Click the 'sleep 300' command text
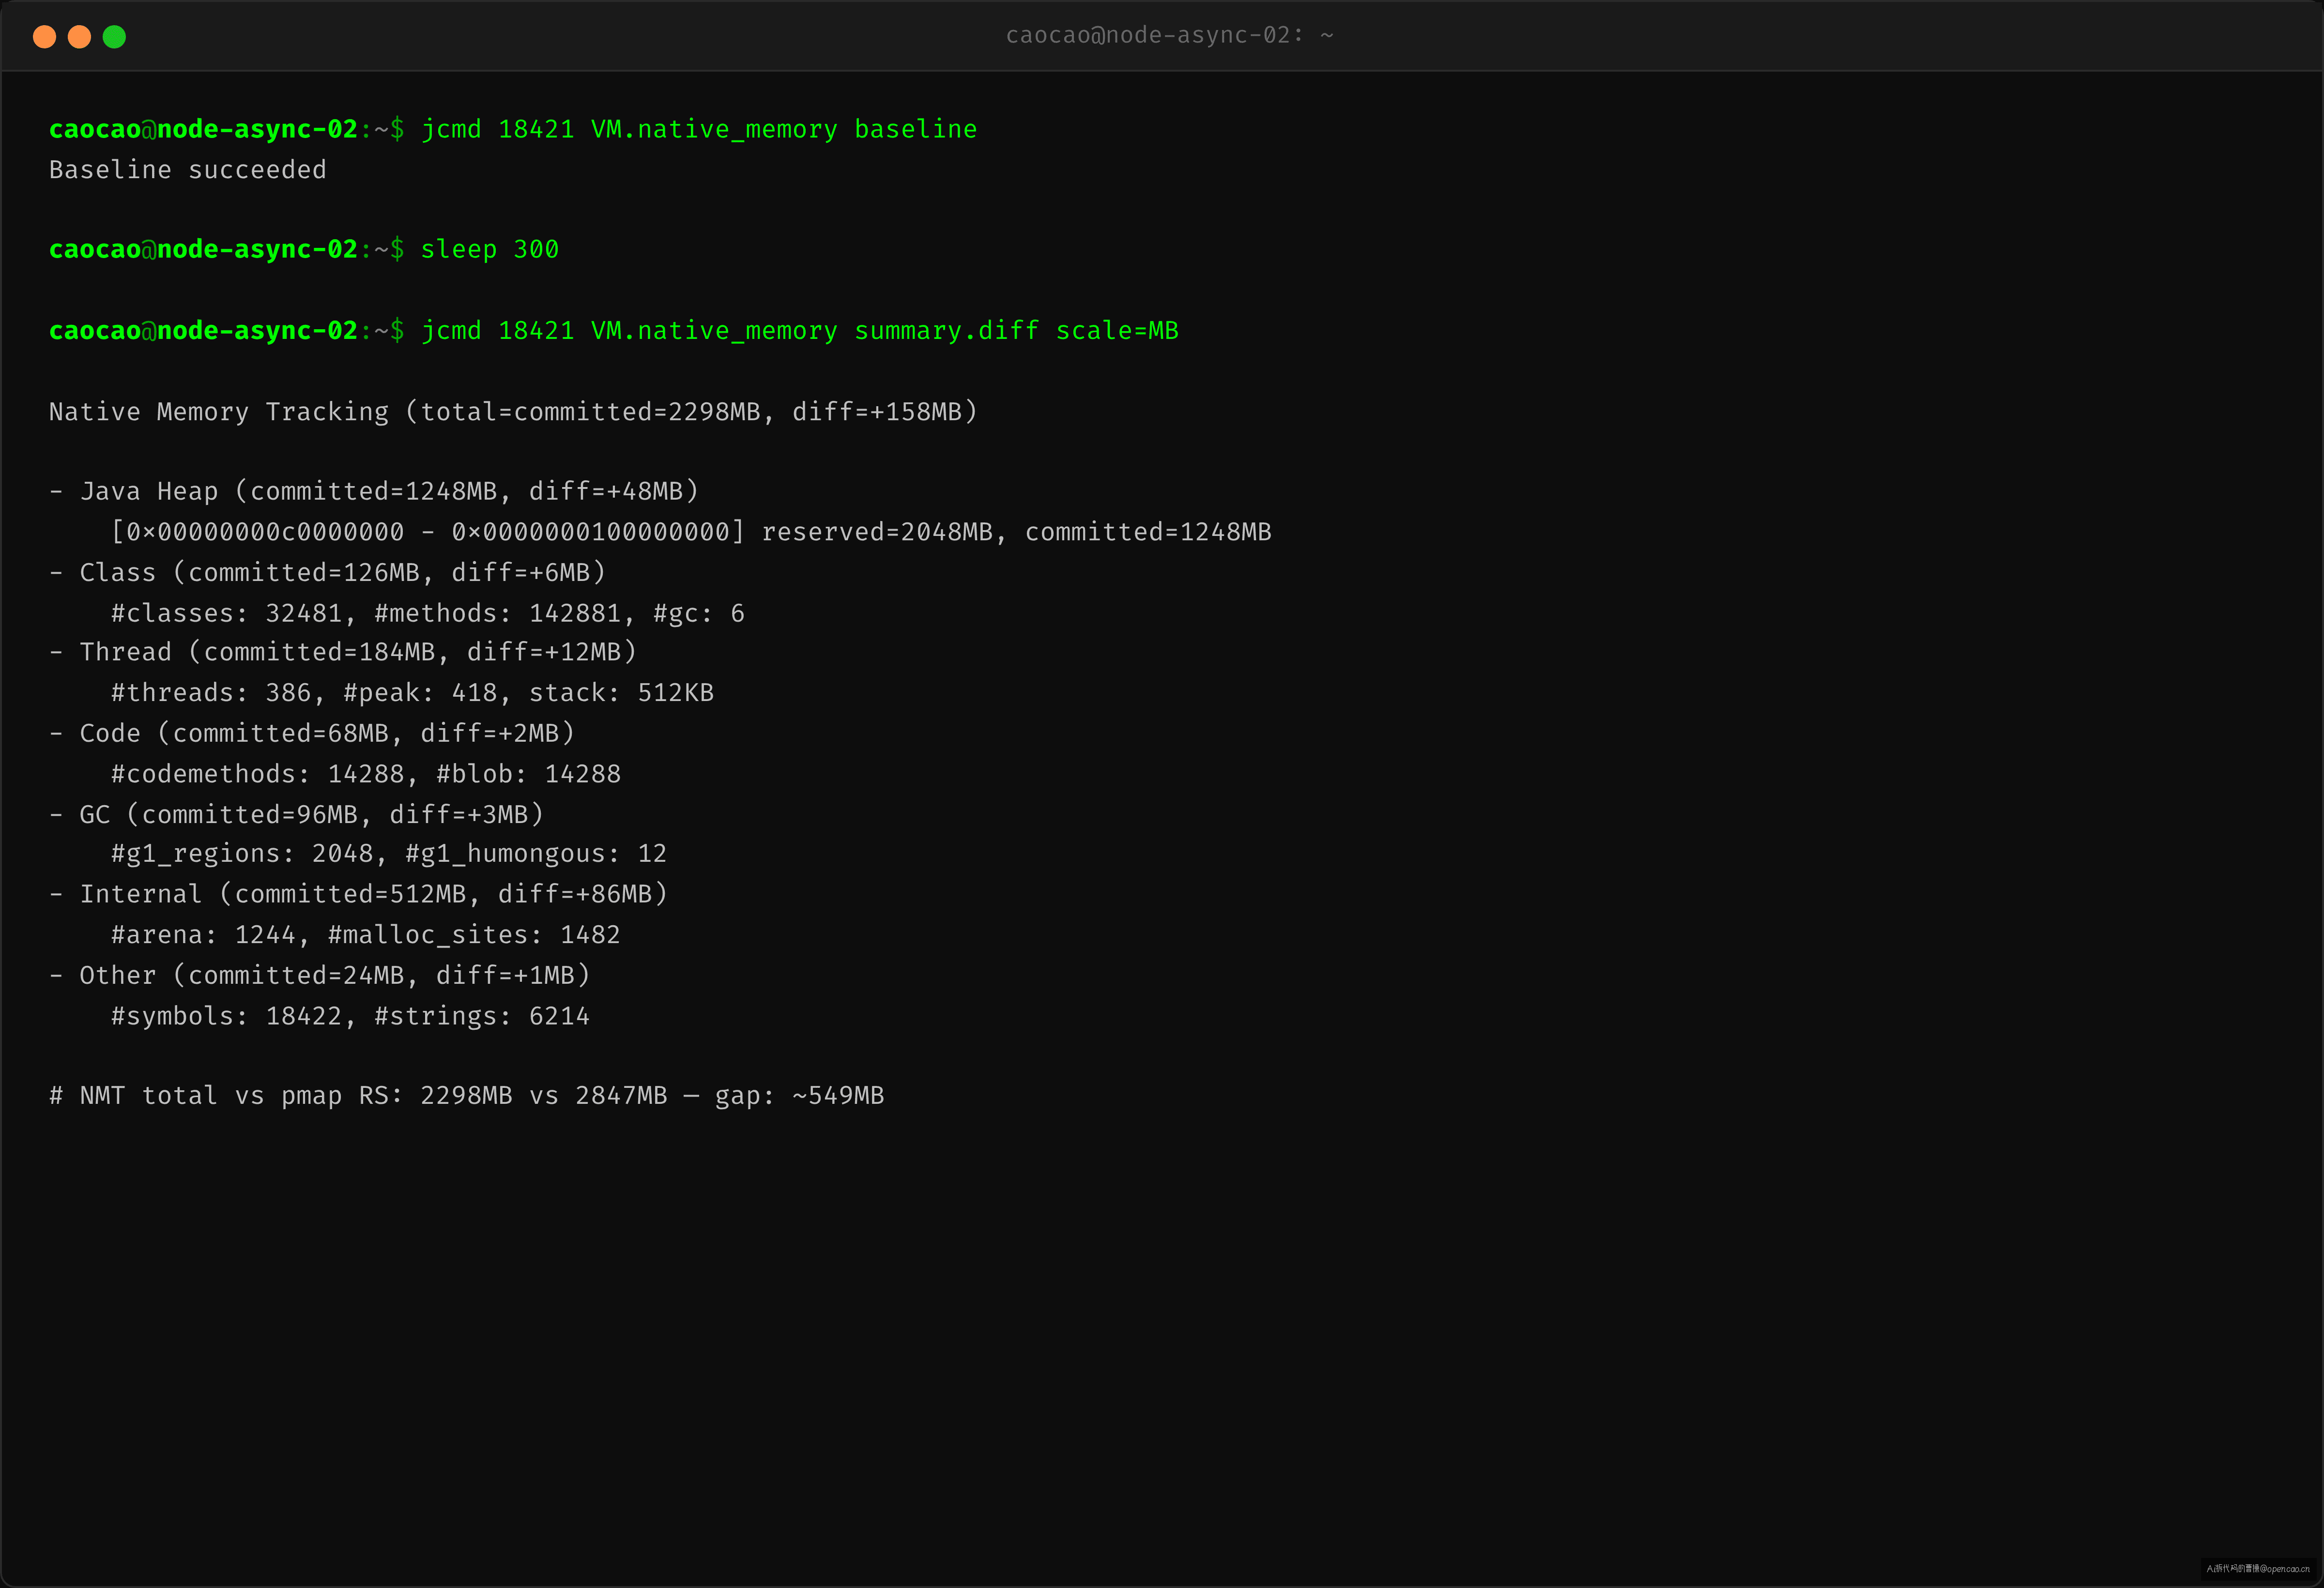Image resolution: width=2324 pixels, height=1588 pixels. 490,249
